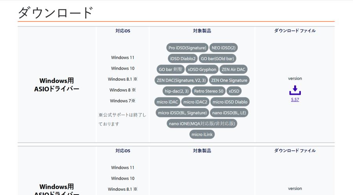353x195 pixels.
Task: Click first row's 対応OS column header
Action: click(x=123, y=31)
